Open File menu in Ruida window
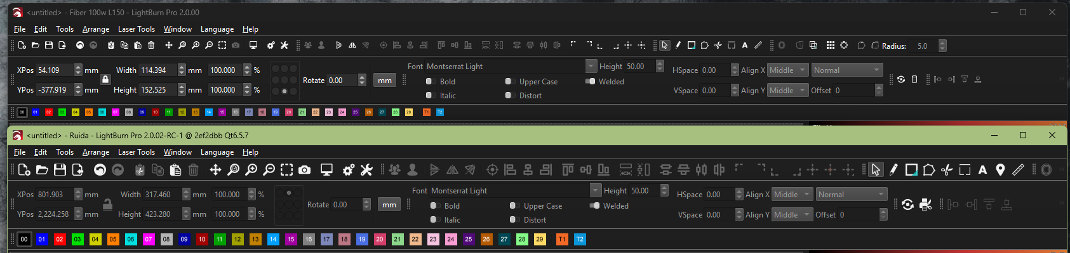 (x=20, y=152)
